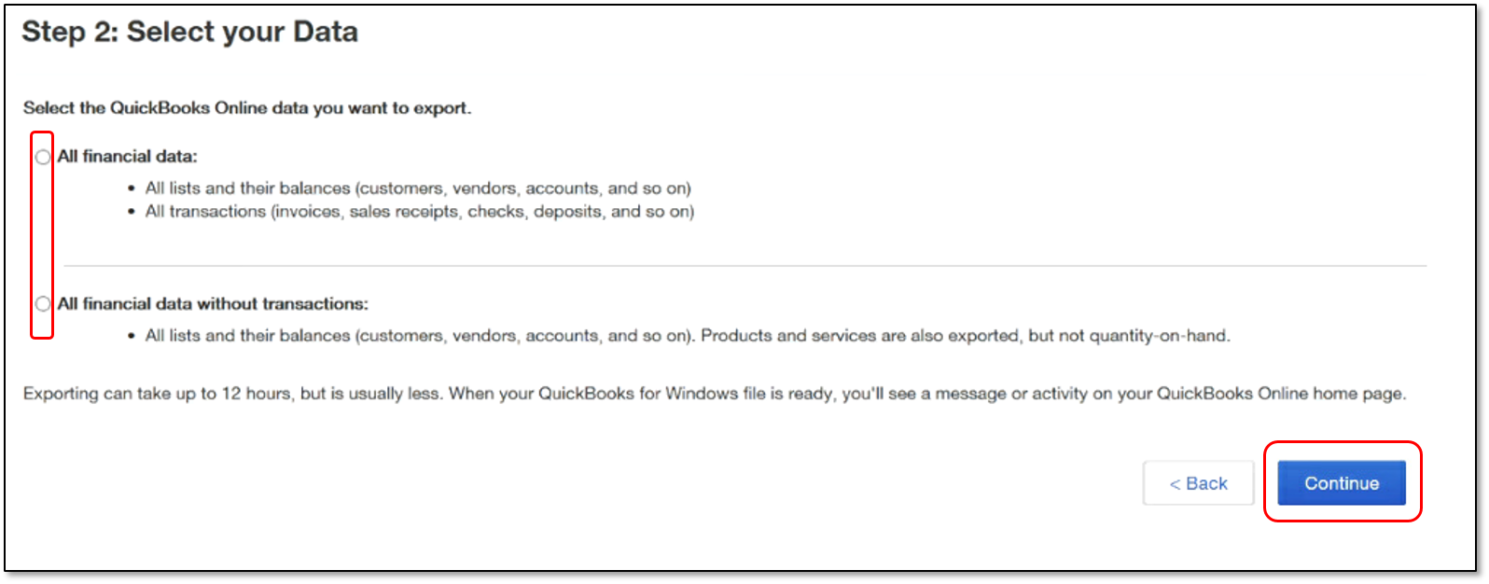1489x584 pixels.
Task: Go back using the Back button
Action: click(x=1198, y=483)
